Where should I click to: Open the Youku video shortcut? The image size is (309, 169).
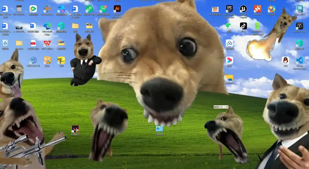tap(229, 60)
